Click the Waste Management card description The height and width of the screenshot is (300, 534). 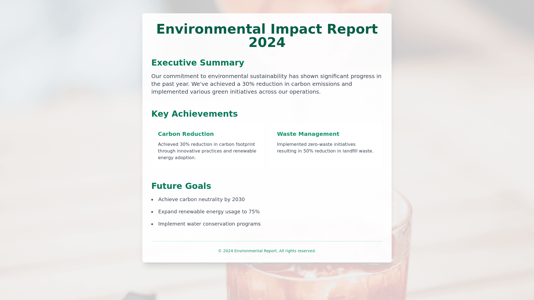click(325, 148)
